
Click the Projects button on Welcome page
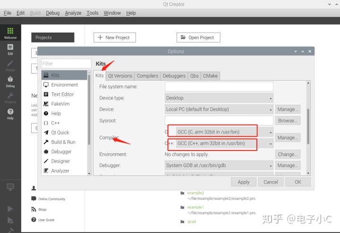pyautogui.click(x=53, y=37)
